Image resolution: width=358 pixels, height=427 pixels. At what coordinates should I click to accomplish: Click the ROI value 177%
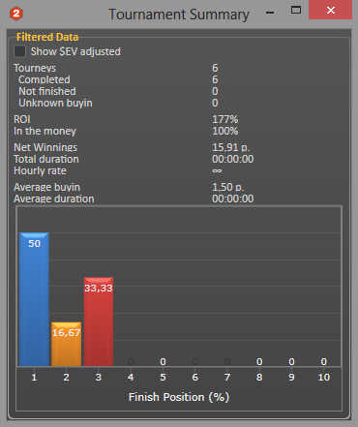click(225, 119)
